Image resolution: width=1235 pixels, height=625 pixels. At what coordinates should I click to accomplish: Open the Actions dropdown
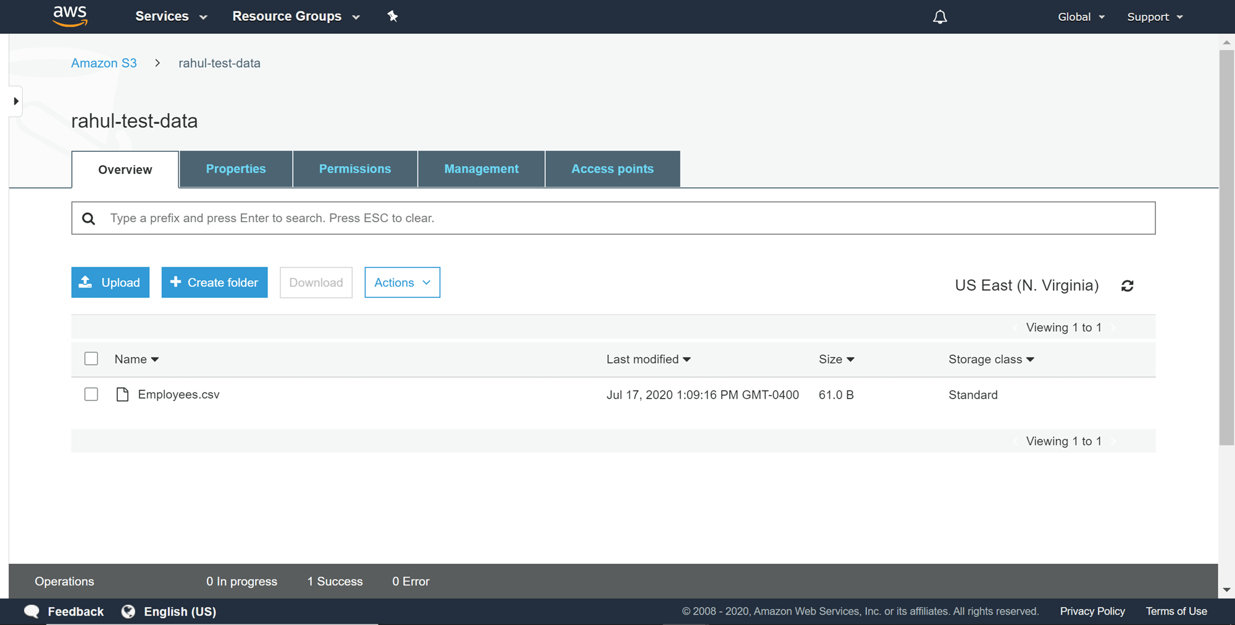[x=402, y=282]
